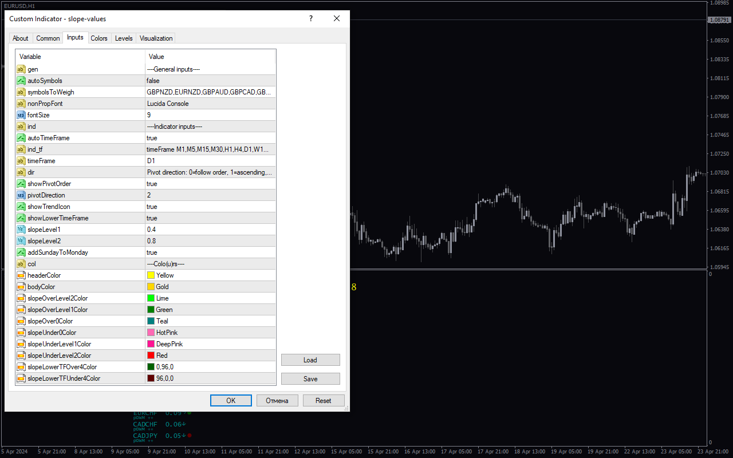
Task: Click the color icon beside slopeOverLevel2Color
Action: pyautogui.click(x=21, y=298)
